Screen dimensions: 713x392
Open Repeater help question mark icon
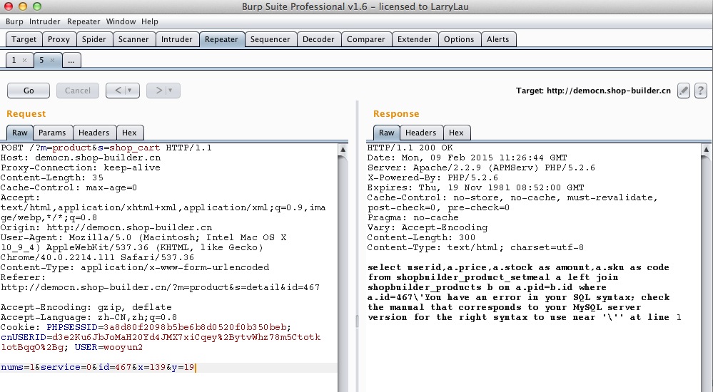[x=701, y=91]
